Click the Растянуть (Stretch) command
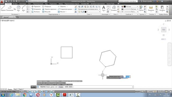 point(36,12)
